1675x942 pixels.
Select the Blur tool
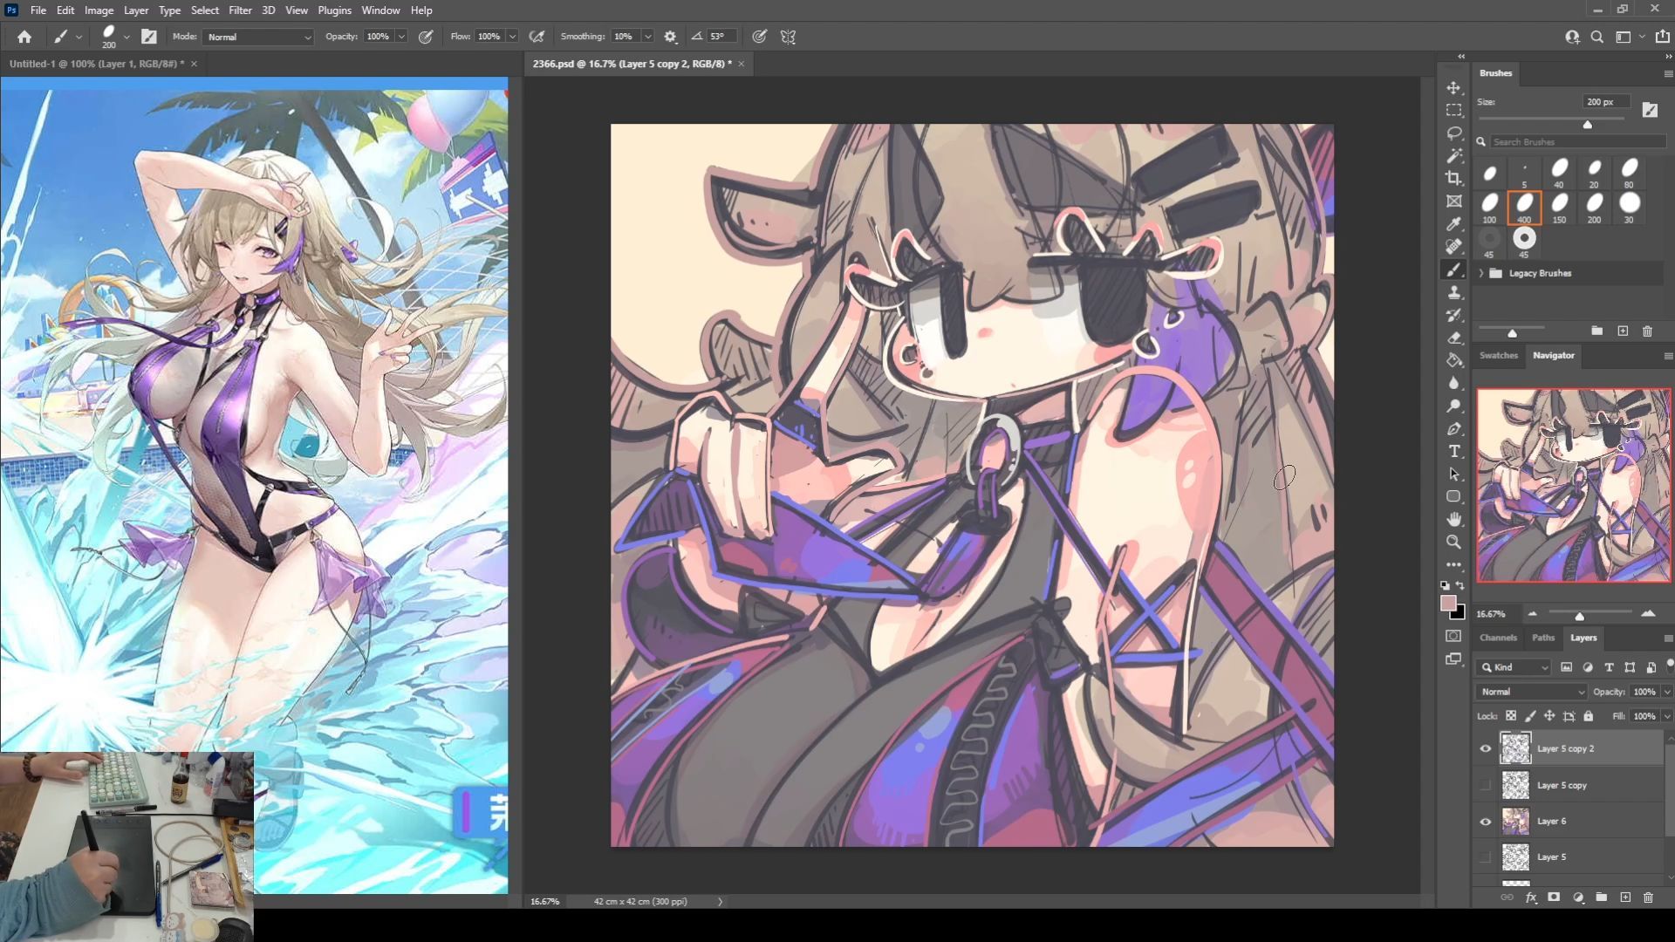click(1453, 384)
